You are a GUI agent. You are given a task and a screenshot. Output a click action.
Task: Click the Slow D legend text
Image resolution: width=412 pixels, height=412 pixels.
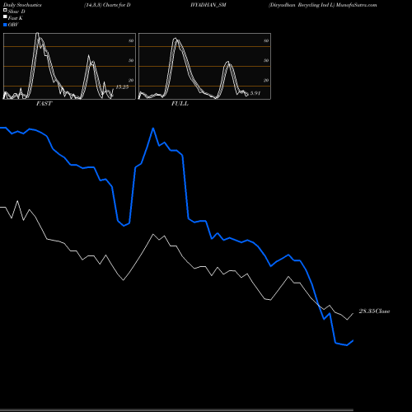[16, 12]
